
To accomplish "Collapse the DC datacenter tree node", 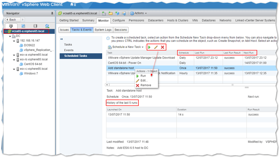I will [x=10, y=36].
